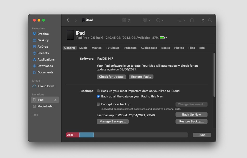Click the blue storage bar segment
Screen dimensions: 247x158
pos(87,135)
